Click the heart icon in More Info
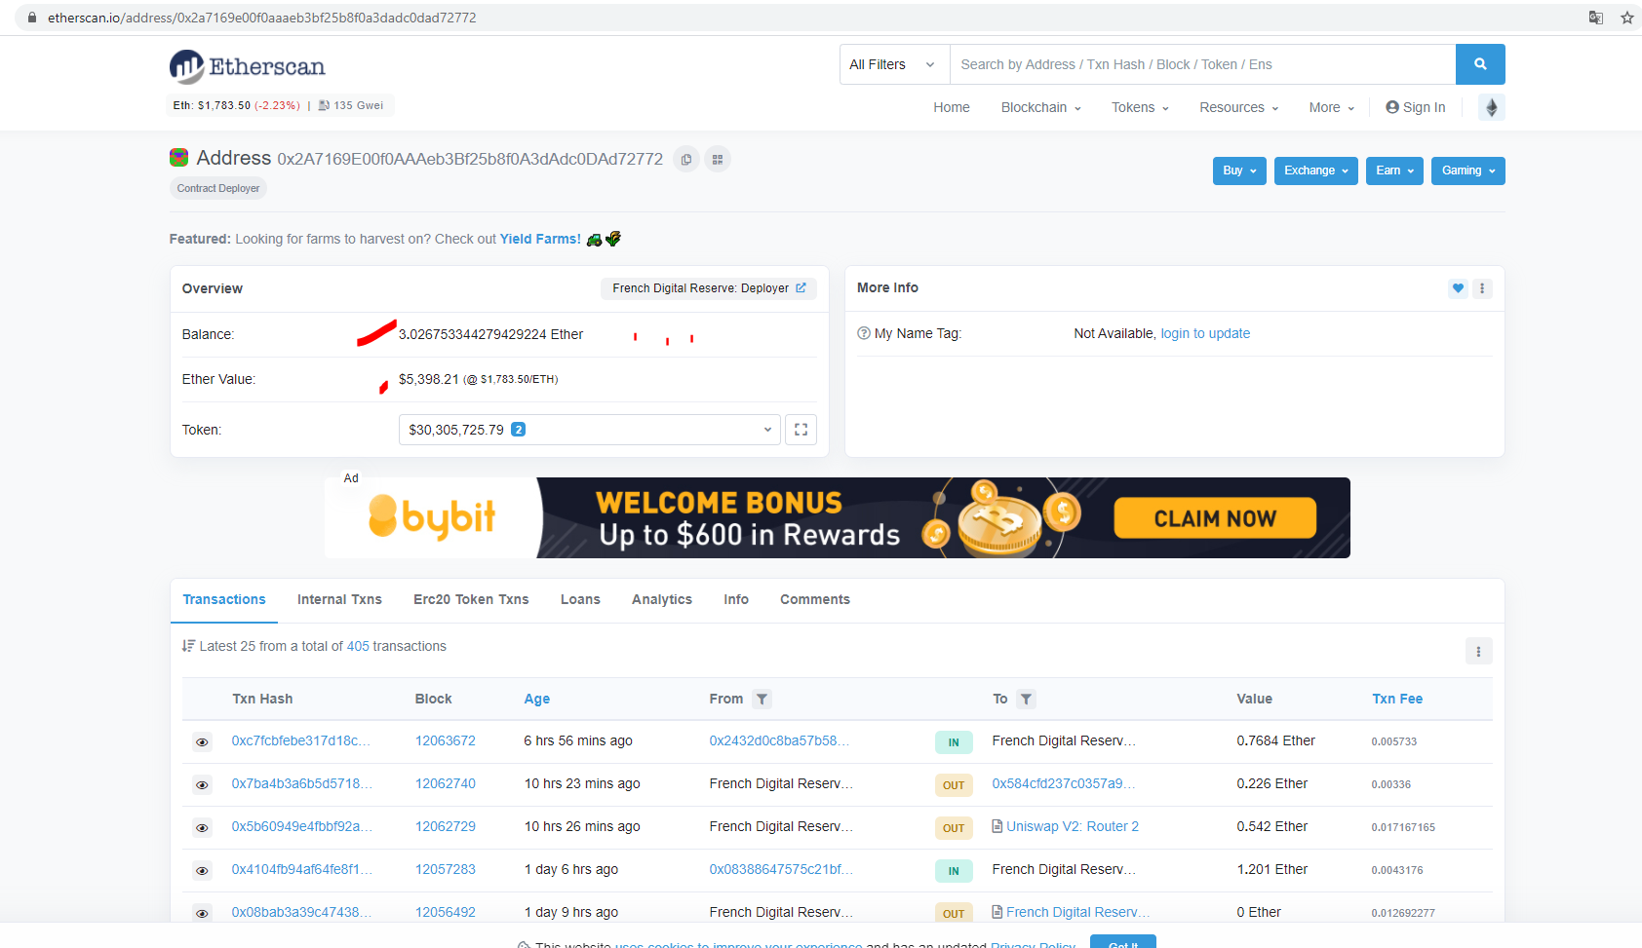Screen dimensions: 1642x948 (1458, 288)
